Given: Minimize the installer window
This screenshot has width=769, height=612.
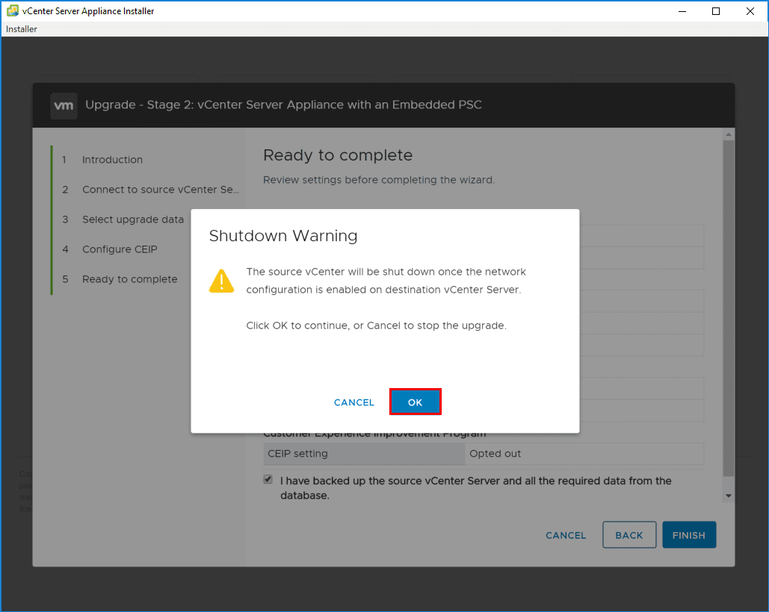Looking at the screenshot, I should coord(682,11).
